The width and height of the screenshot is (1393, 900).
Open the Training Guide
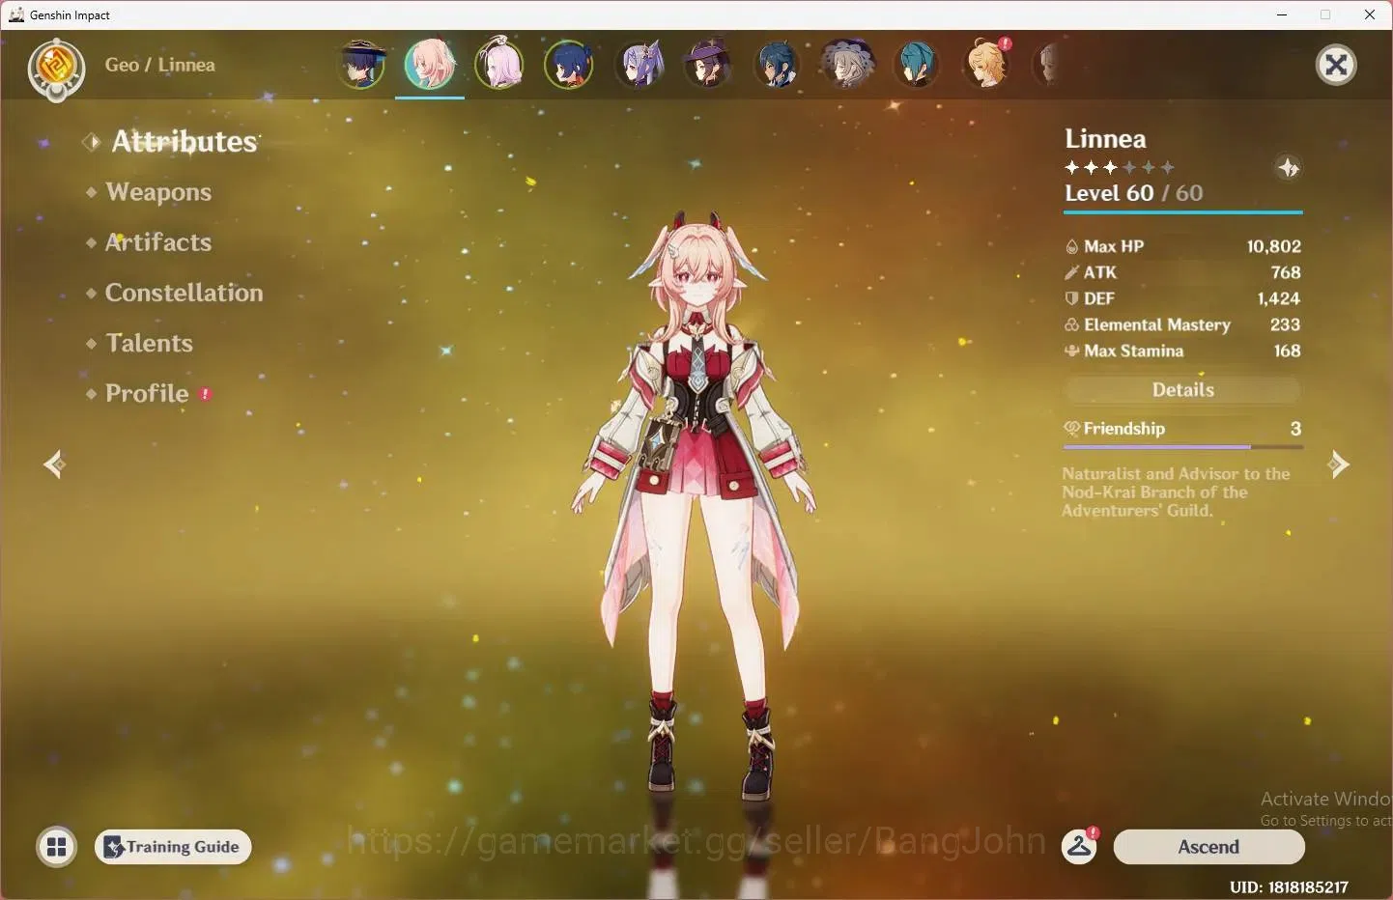pyautogui.click(x=173, y=847)
